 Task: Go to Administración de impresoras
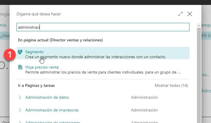[x=52, y=110]
